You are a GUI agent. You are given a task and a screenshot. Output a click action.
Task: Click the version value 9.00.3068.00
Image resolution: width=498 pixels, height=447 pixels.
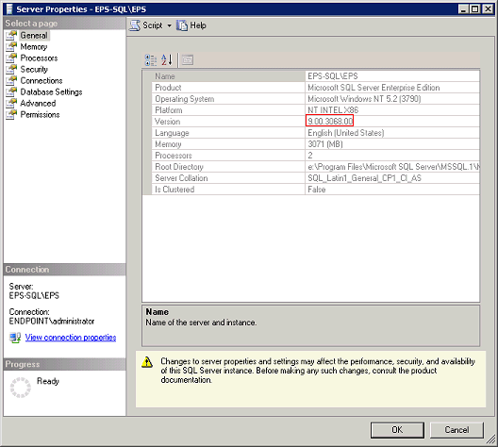click(330, 122)
